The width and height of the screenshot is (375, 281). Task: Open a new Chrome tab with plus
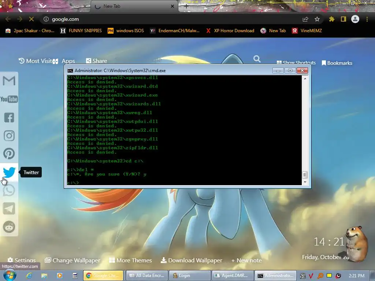186,7
